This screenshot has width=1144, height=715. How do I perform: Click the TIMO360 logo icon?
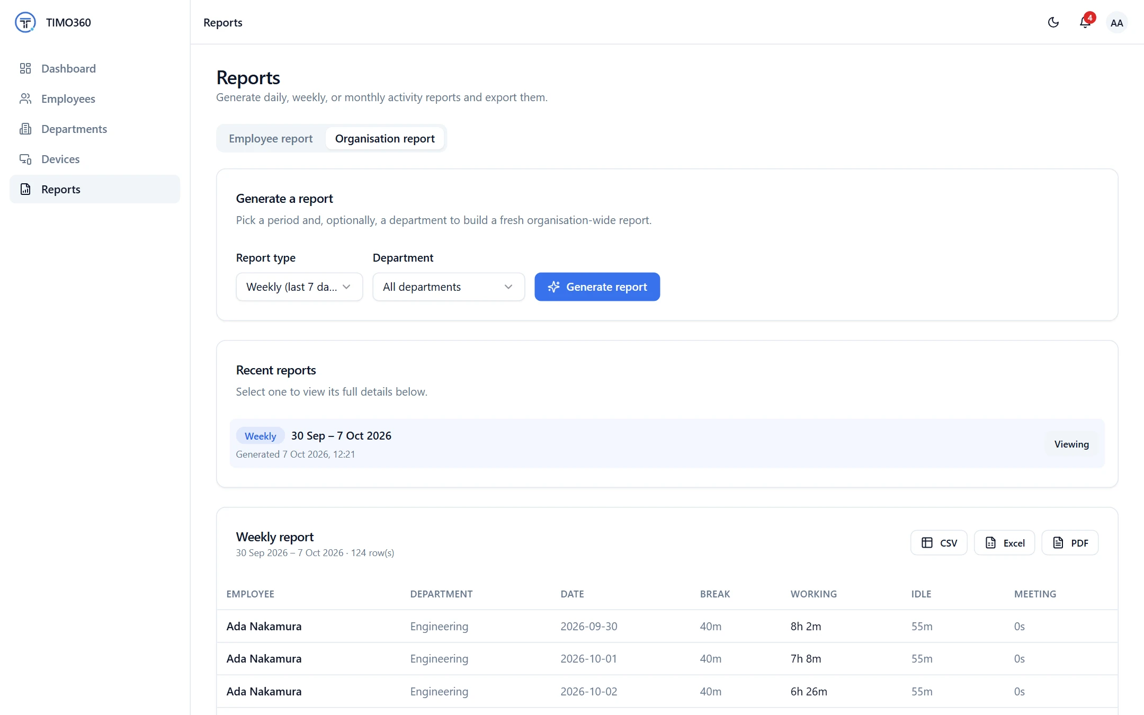[25, 22]
